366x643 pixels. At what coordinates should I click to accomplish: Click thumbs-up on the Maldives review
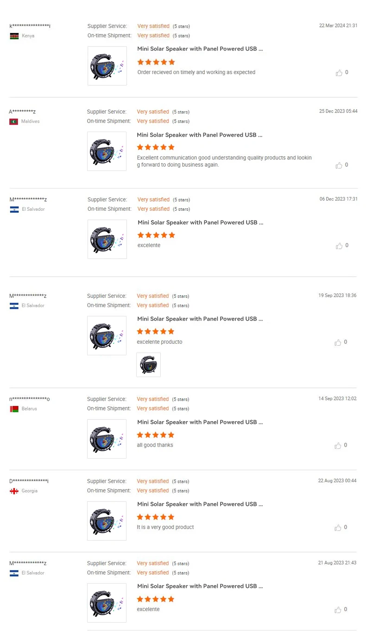click(339, 165)
